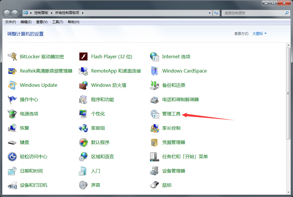This screenshot has height=197, width=293.
Task: Open the BitLocker drive encryption icon
Action: click(12, 57)
